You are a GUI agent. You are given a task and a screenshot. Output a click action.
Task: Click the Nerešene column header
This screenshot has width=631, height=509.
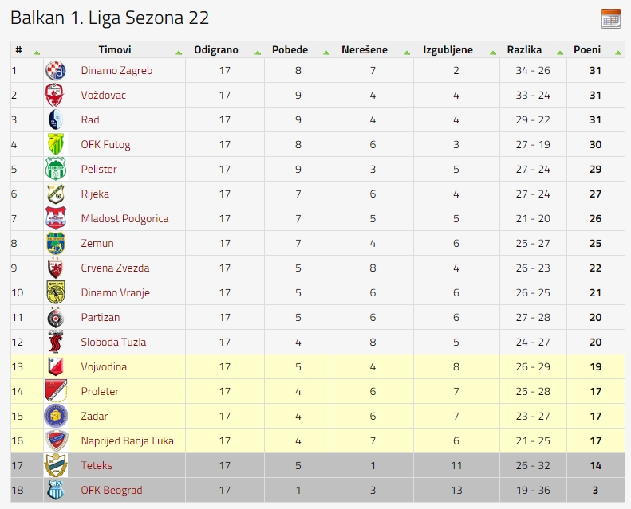[365, 50]
